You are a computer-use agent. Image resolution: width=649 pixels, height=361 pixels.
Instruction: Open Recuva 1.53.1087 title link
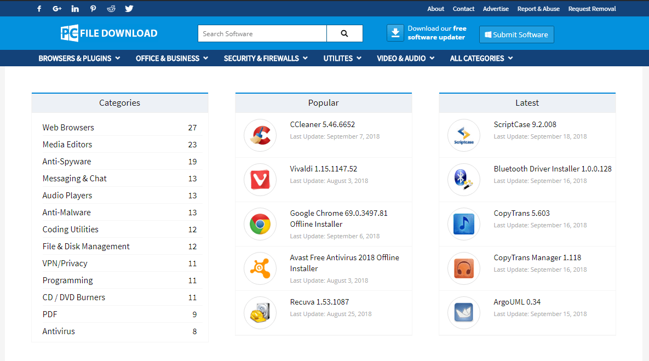click(x=319, y=302)
